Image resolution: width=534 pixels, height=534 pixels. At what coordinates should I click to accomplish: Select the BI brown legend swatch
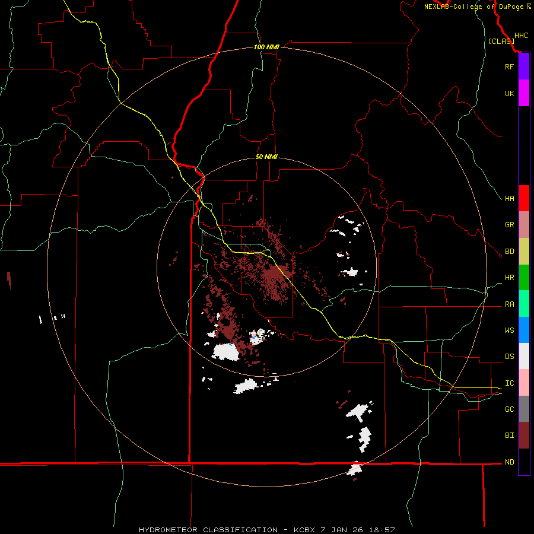524,436
